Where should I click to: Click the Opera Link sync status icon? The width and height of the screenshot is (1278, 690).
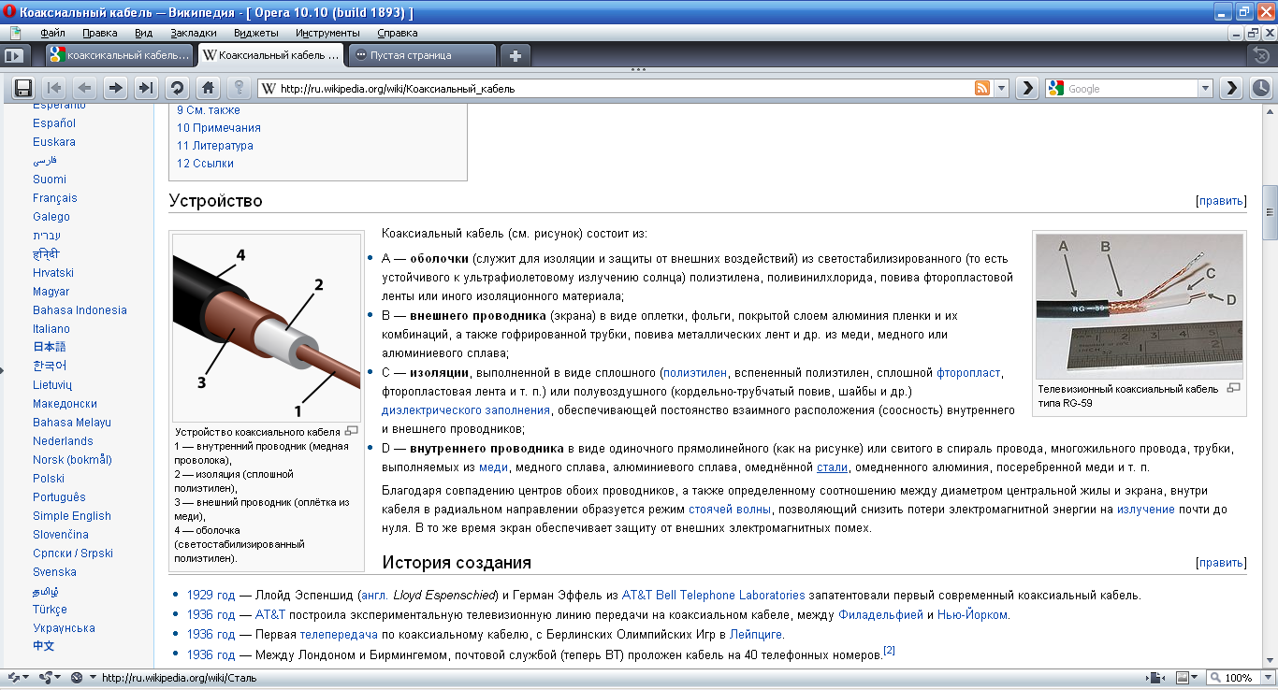click(x=13, y=678)
